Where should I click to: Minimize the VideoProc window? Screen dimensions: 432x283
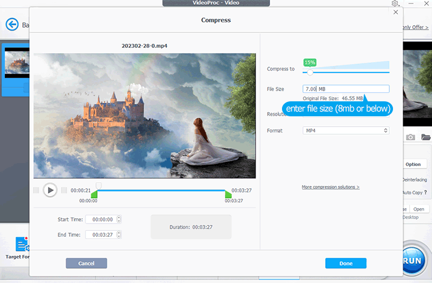click(x=411, y=4)
